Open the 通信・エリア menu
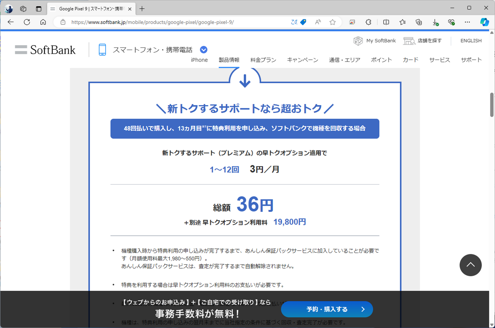This screenshot has width=495, height=328. [x=345, y=60]
